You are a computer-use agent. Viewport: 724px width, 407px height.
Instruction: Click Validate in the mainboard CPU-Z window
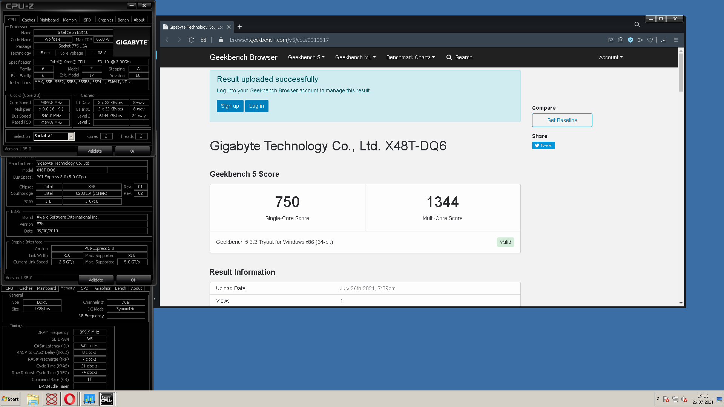coord(96,280)
